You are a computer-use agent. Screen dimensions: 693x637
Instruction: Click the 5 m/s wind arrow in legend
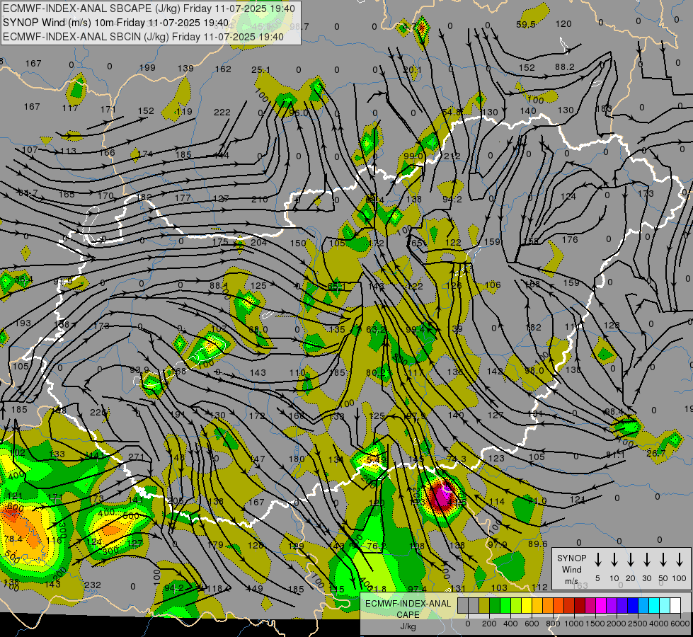597,560
